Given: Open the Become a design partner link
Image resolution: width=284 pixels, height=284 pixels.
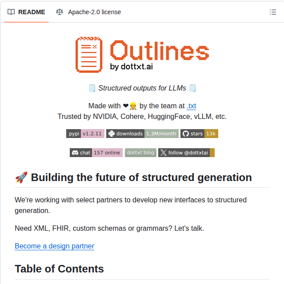Looking at the screenshot, I should click(54, 246).
